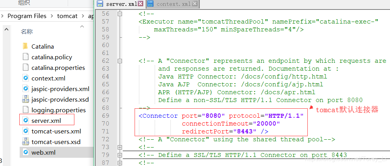
Task: Open the Catalina folder
Action: tap(25, 46)
